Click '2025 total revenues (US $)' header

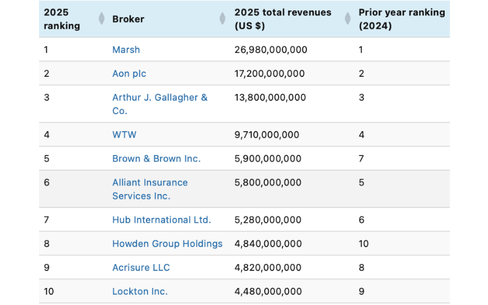pos(283,19)
